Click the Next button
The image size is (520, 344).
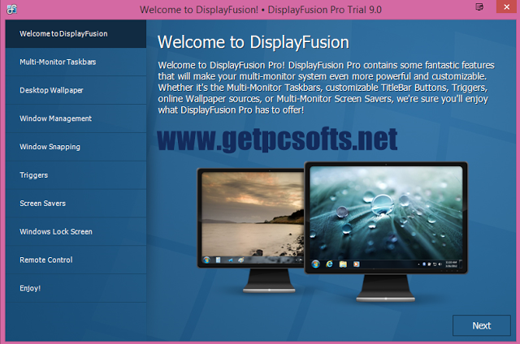482,325
